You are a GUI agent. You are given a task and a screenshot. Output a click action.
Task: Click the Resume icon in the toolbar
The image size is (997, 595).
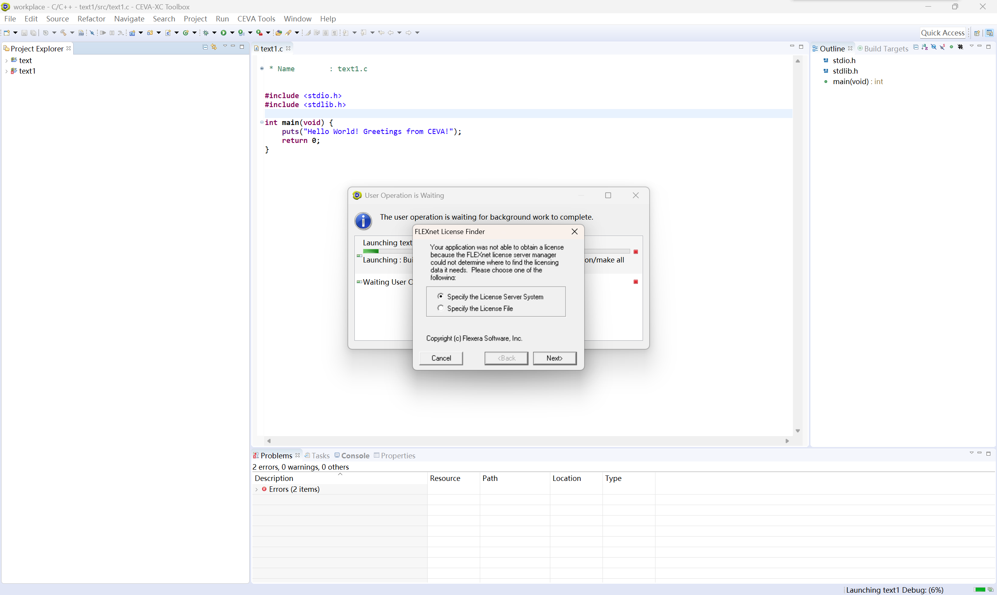click(103, 33)
